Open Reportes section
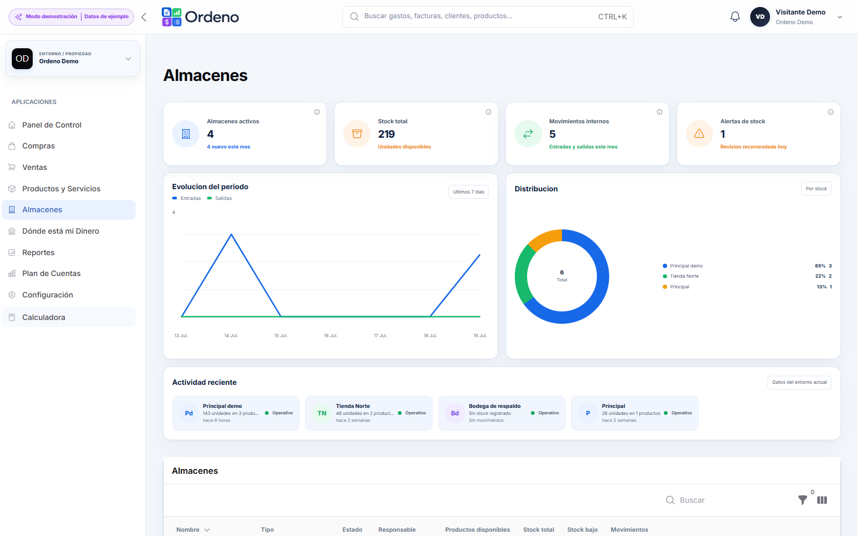 pos(69,252)
